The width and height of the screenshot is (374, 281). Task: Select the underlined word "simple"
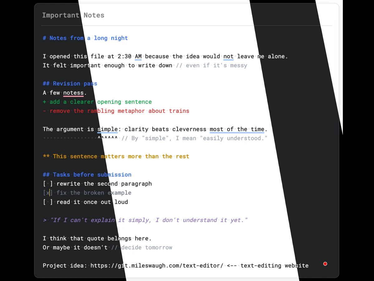(x=108, y=129)
